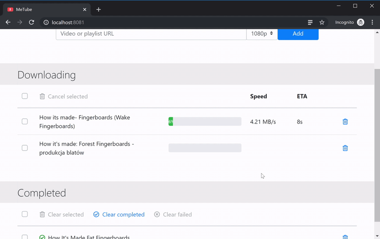Open the 1080p quality dropdown

coord(262,34)
